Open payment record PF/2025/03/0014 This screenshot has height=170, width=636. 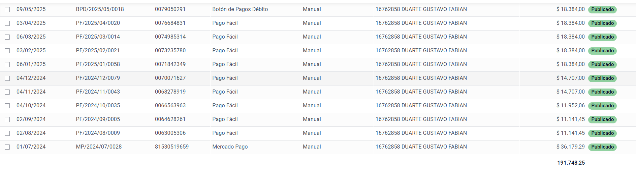coord(98,37)
